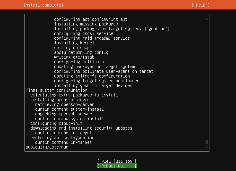Click line 'configuring raid (mdadm) service'

(92, 38)
